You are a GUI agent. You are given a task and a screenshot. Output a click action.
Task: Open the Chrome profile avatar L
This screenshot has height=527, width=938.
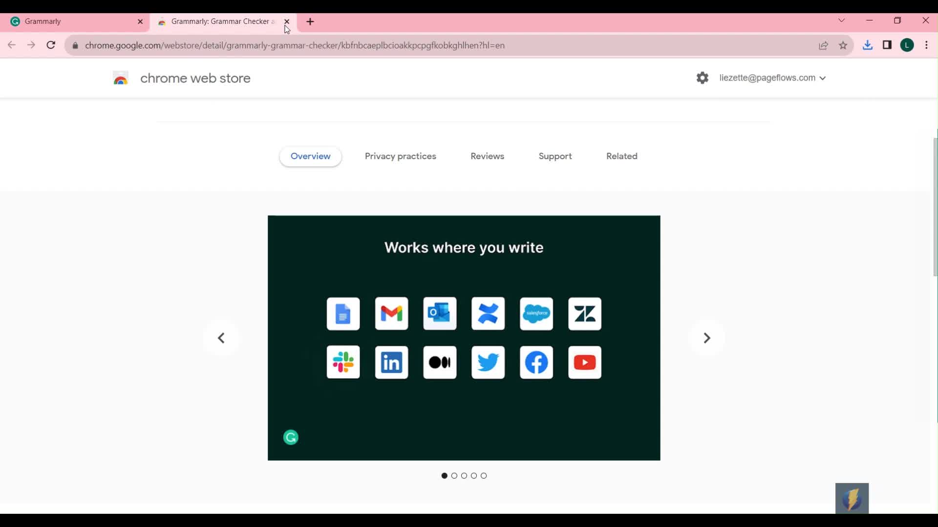pos(907,45)
